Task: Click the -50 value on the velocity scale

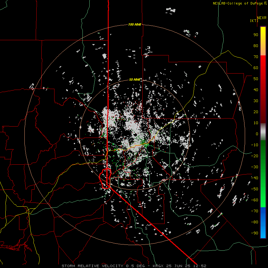Action: pos(255,189)
